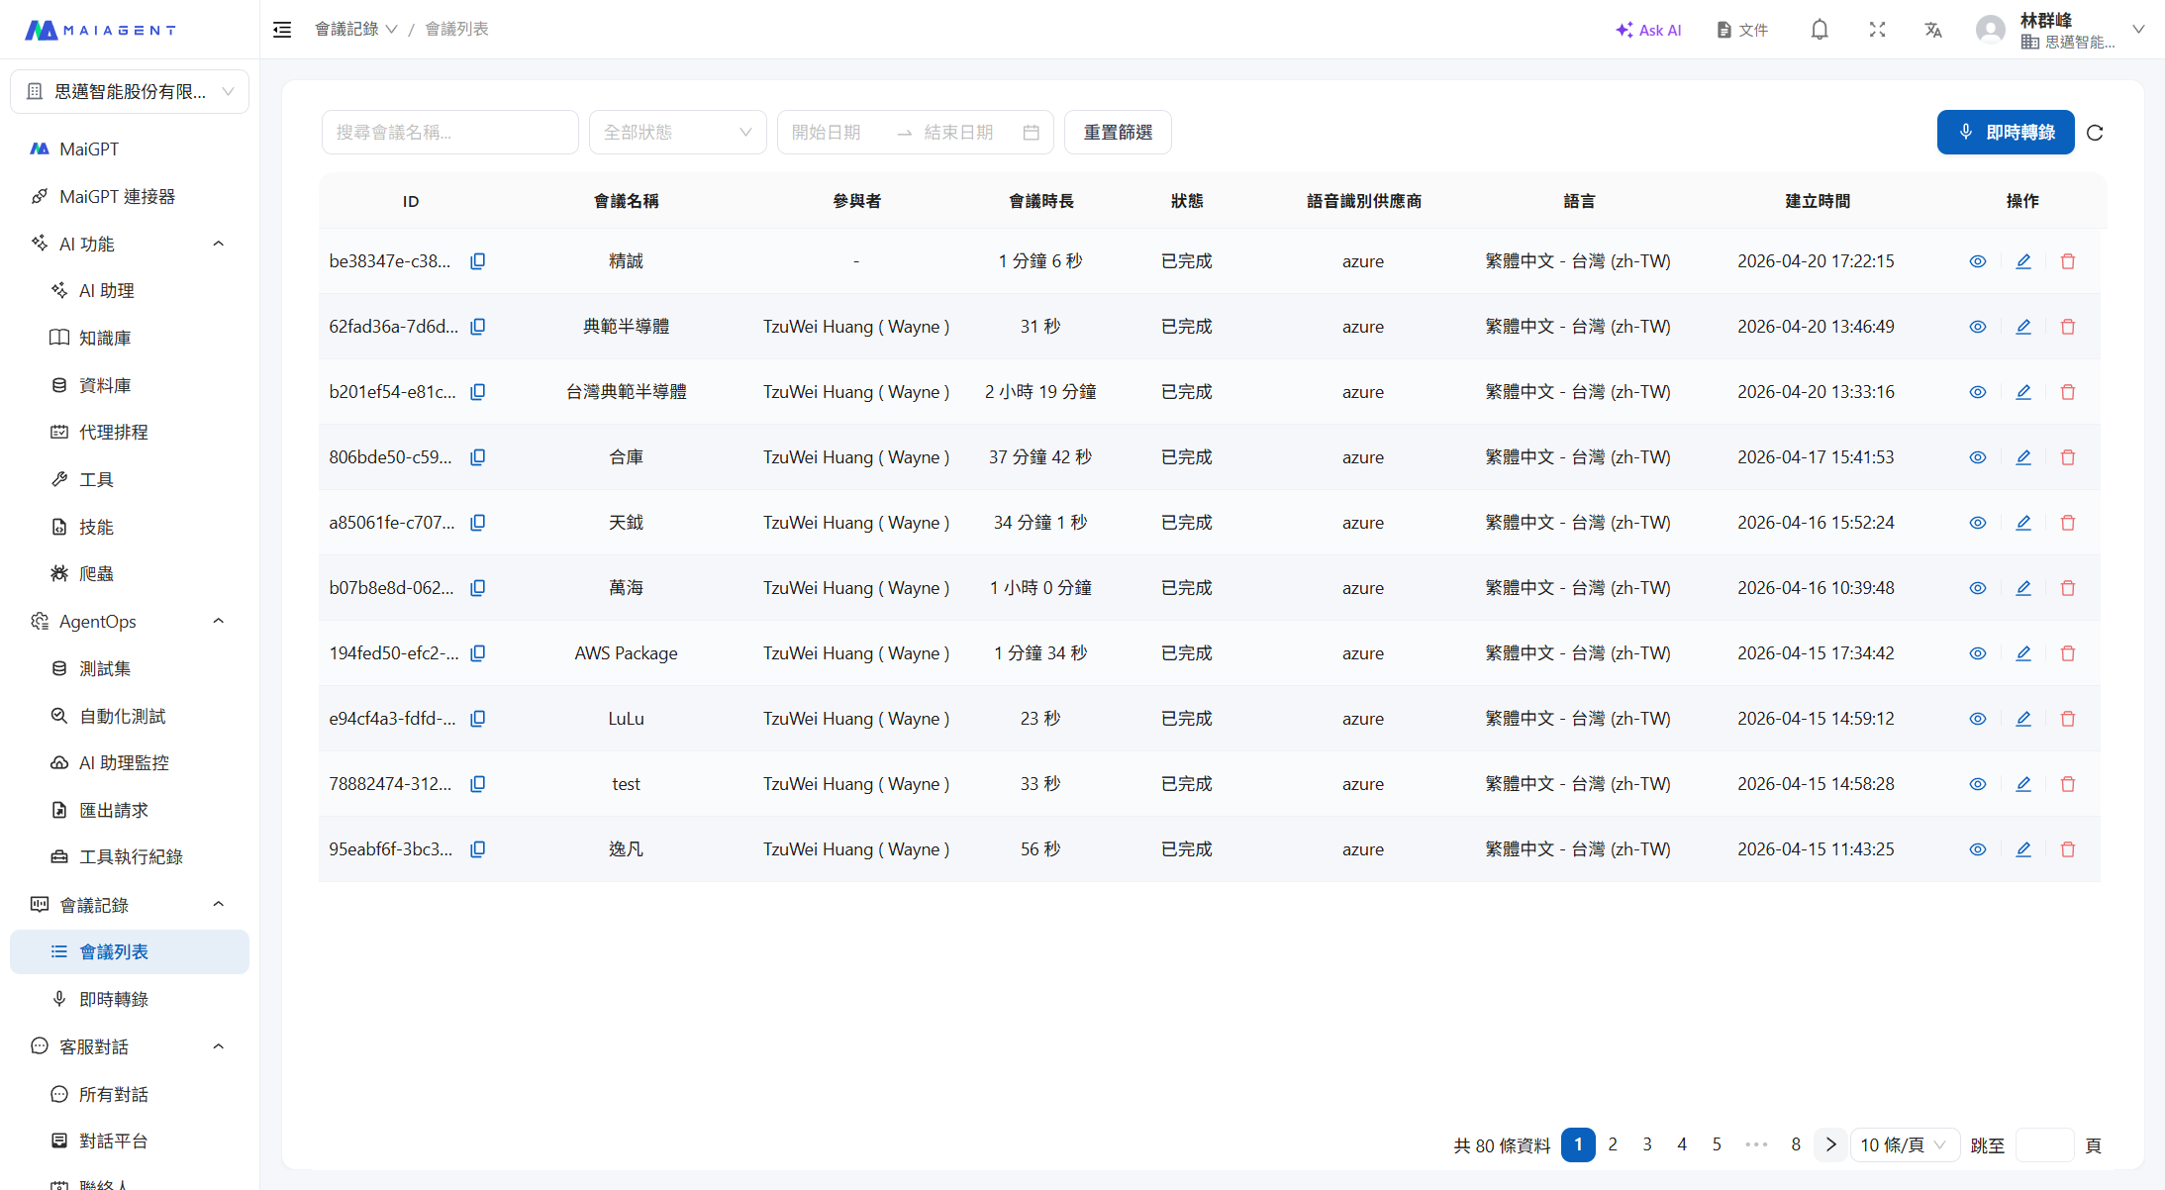
Task: Open the 10 條/頁 page size dropdown
Action: pos(1903,1145)
